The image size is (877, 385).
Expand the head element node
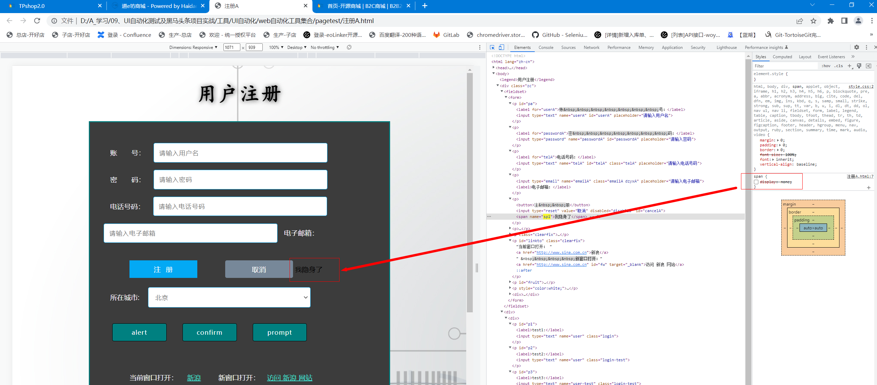(493, 68)
